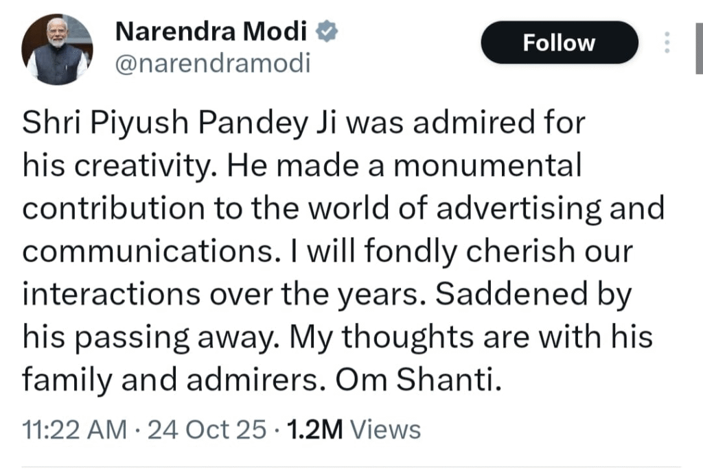Open Narendra Modi's profile picture
This screenshot has height=473, width=703.
(x=57, y=49)
